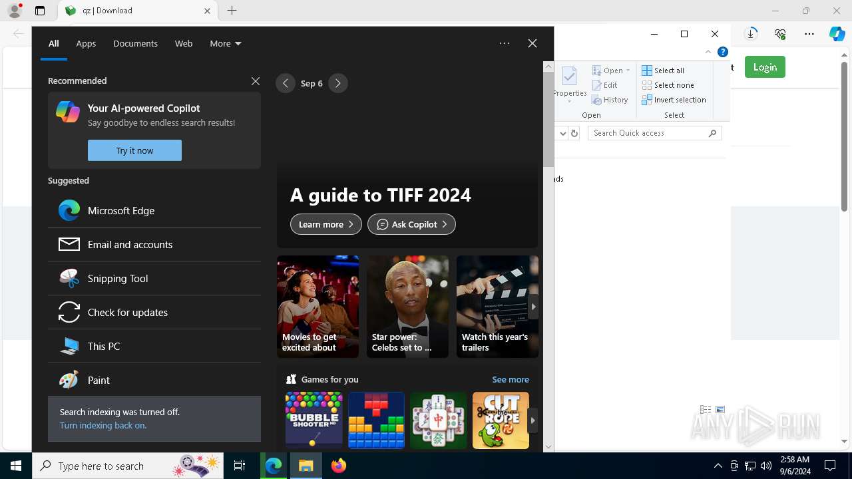Show more movie cards with arrow
This screenshot has height=479, width=852.
pos(533,307)
